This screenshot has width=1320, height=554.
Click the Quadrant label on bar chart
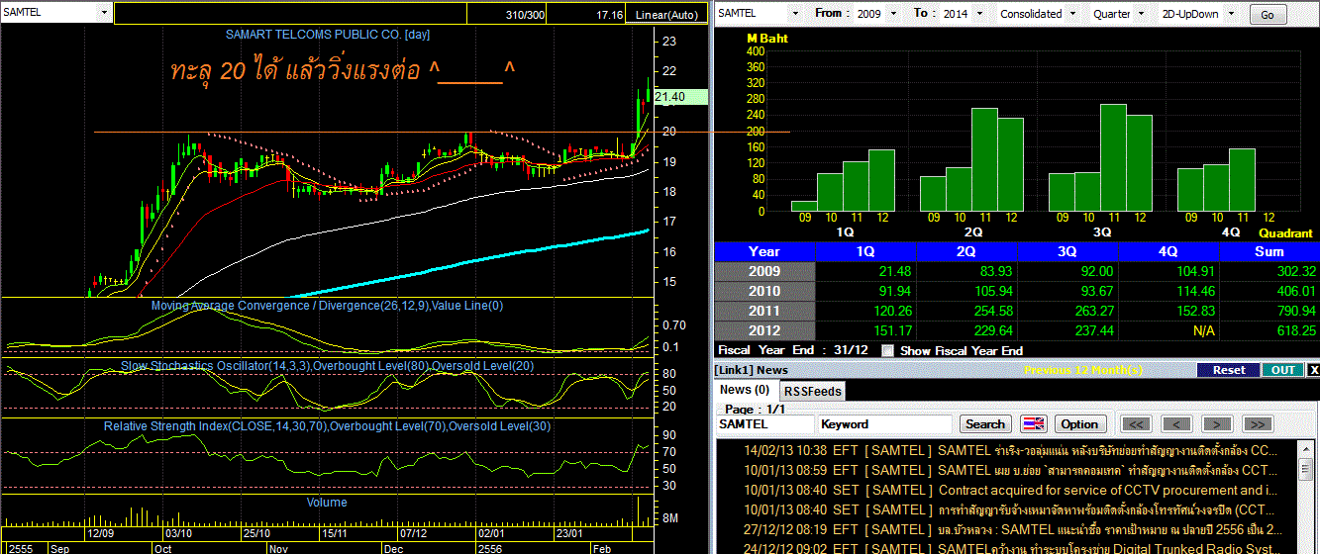1286,233
